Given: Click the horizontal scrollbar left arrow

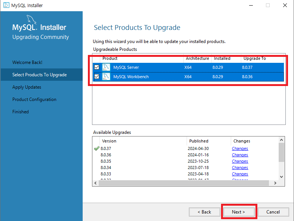Looking at the screenshot, I should (95, 183).
